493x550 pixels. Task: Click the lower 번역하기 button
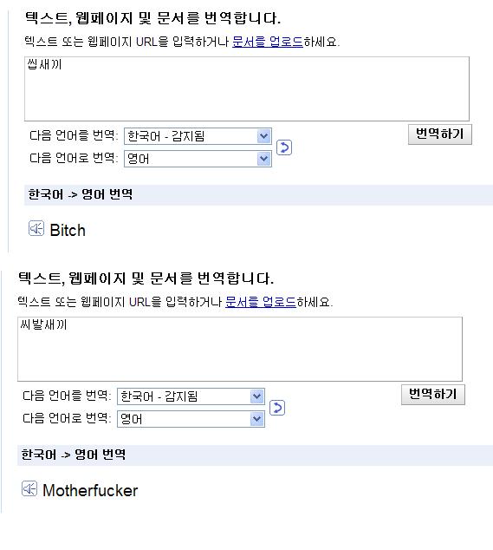pyautogui.click(x=433, y=395)
